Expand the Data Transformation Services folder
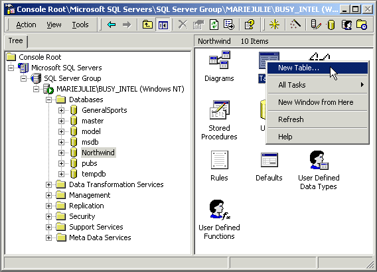The width and height of the screenshot is (377, 272). 48,184
